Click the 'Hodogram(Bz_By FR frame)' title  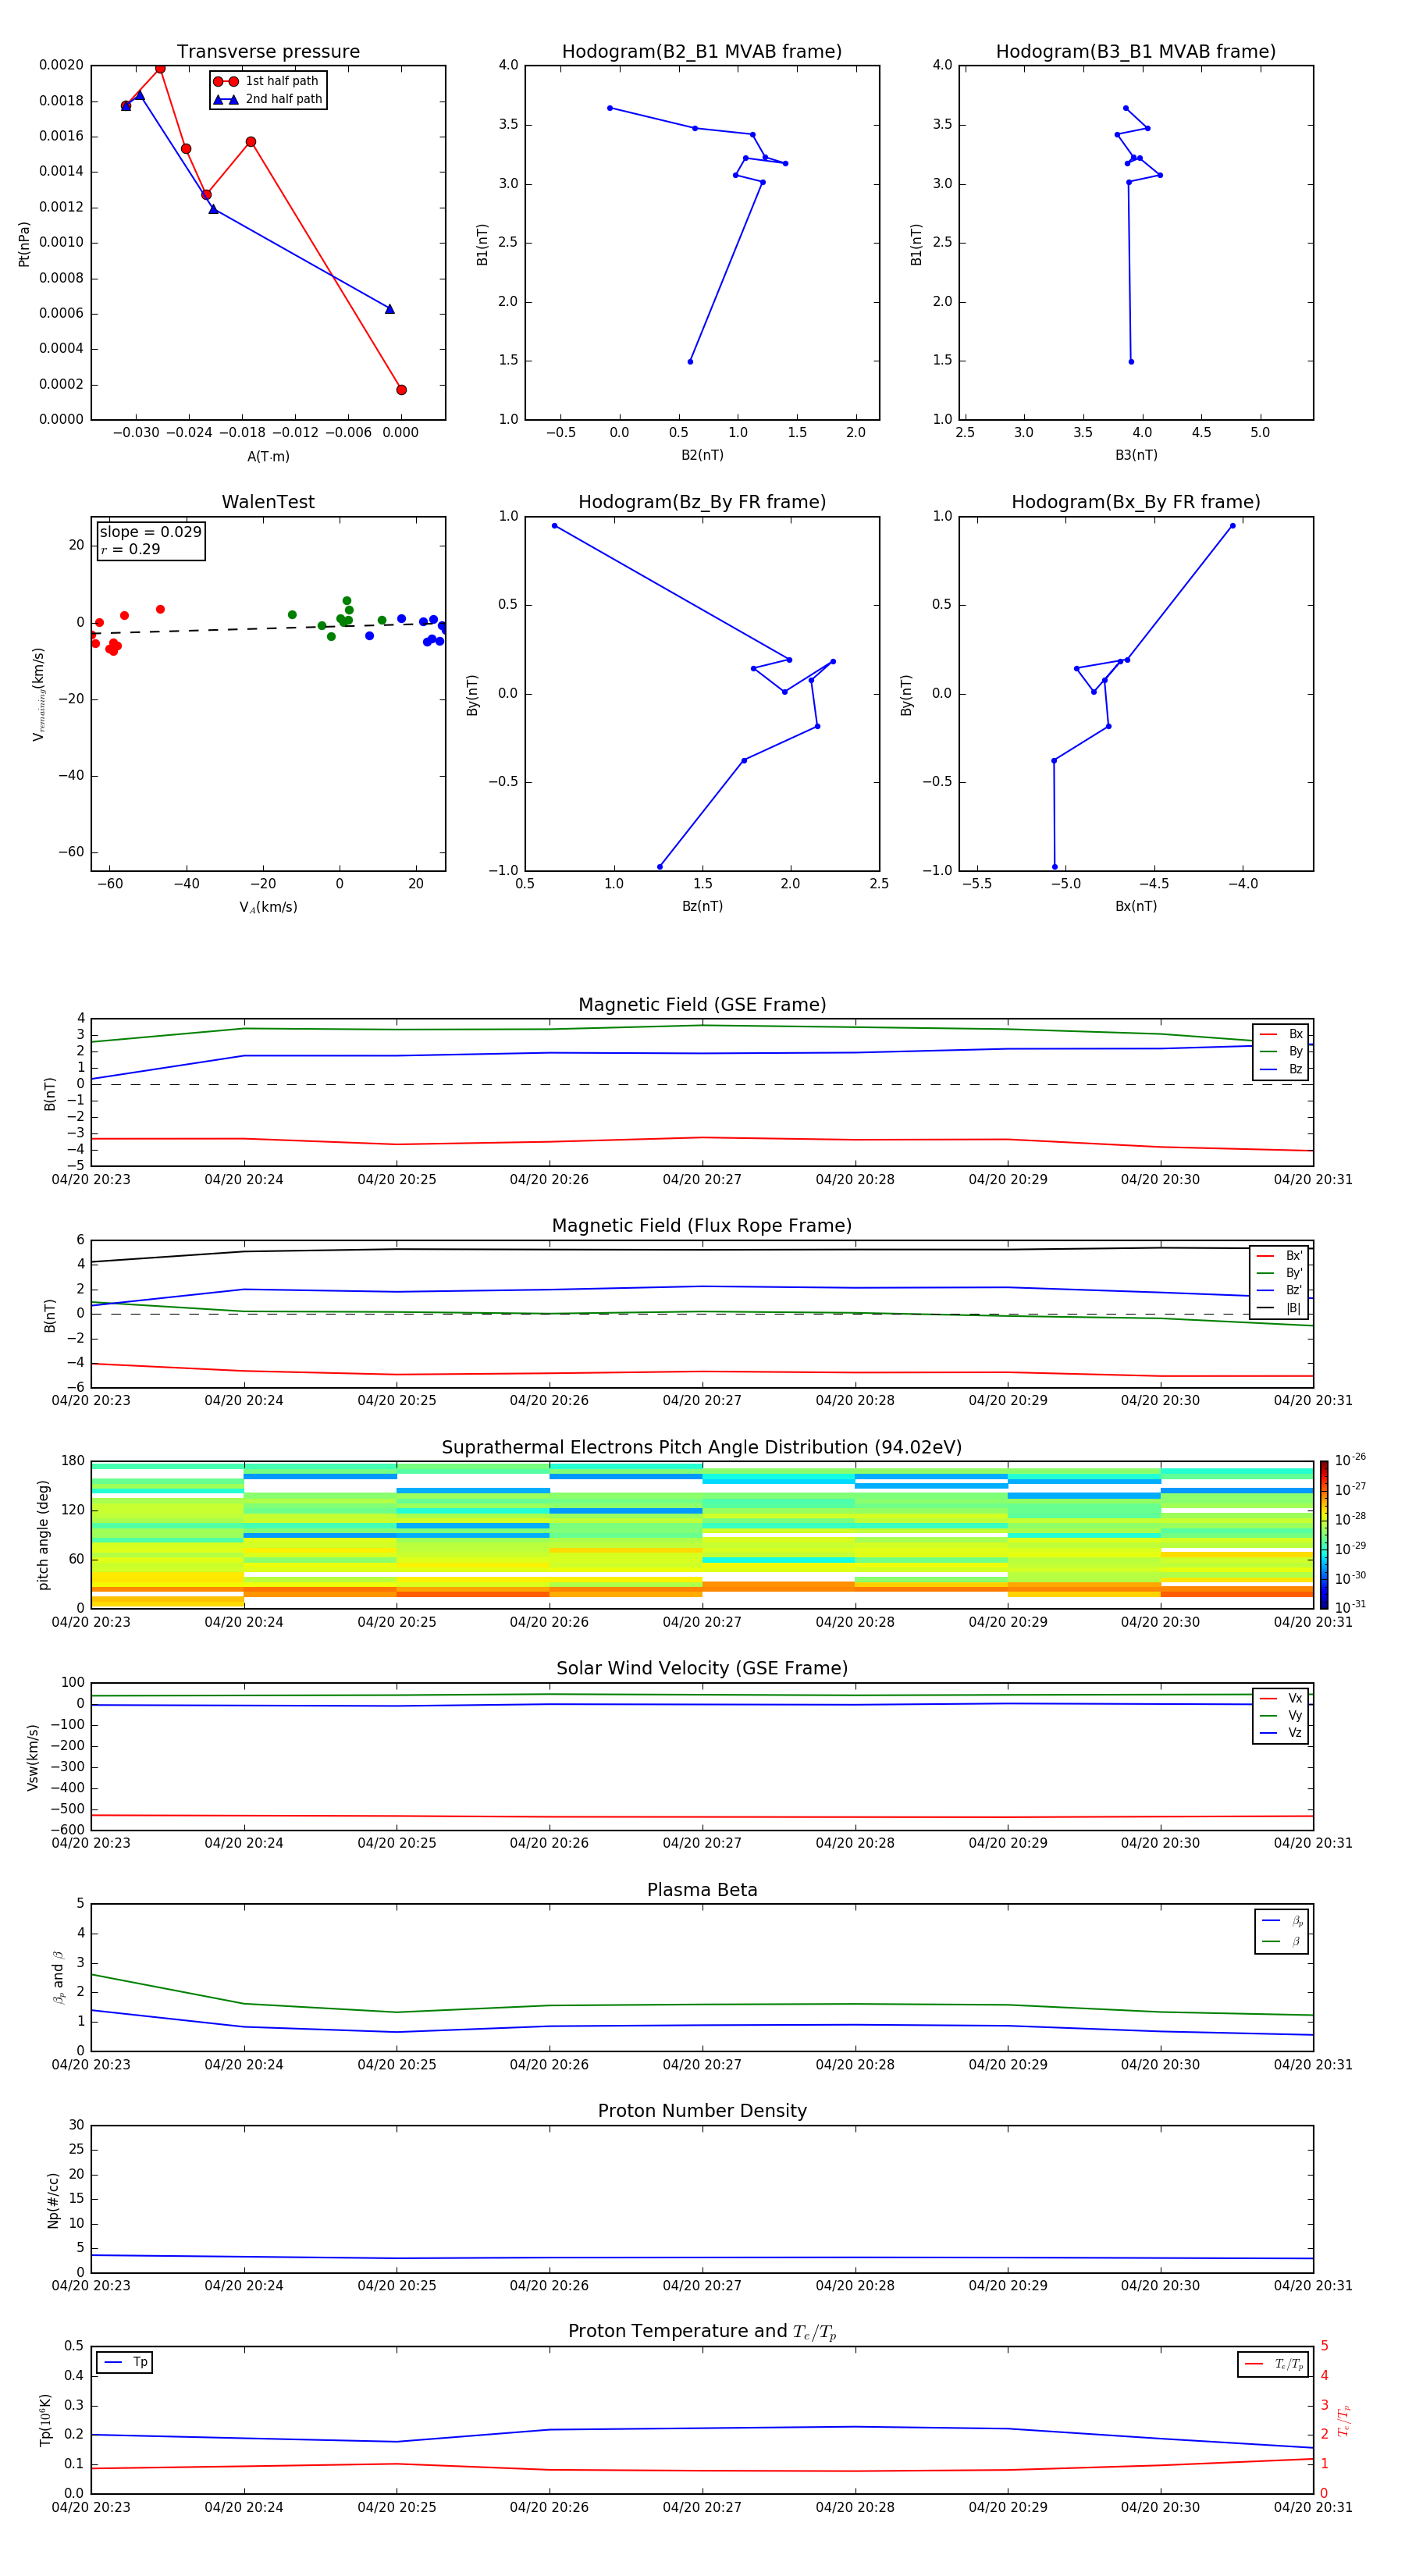pos(702,502)
